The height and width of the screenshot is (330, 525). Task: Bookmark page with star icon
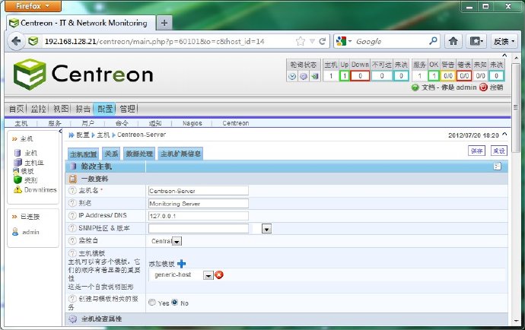pos(301,41)
